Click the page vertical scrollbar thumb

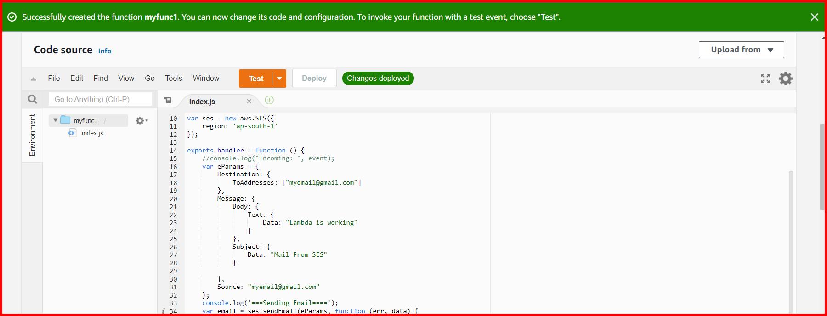[822, 167]
